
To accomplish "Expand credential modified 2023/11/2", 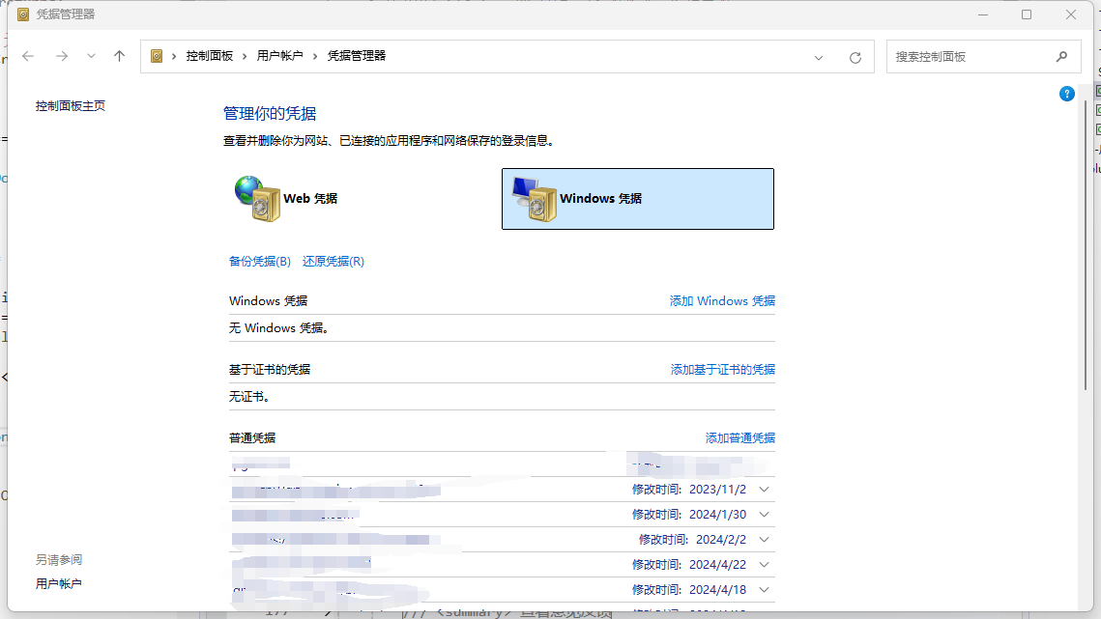I will click(764, 490).
